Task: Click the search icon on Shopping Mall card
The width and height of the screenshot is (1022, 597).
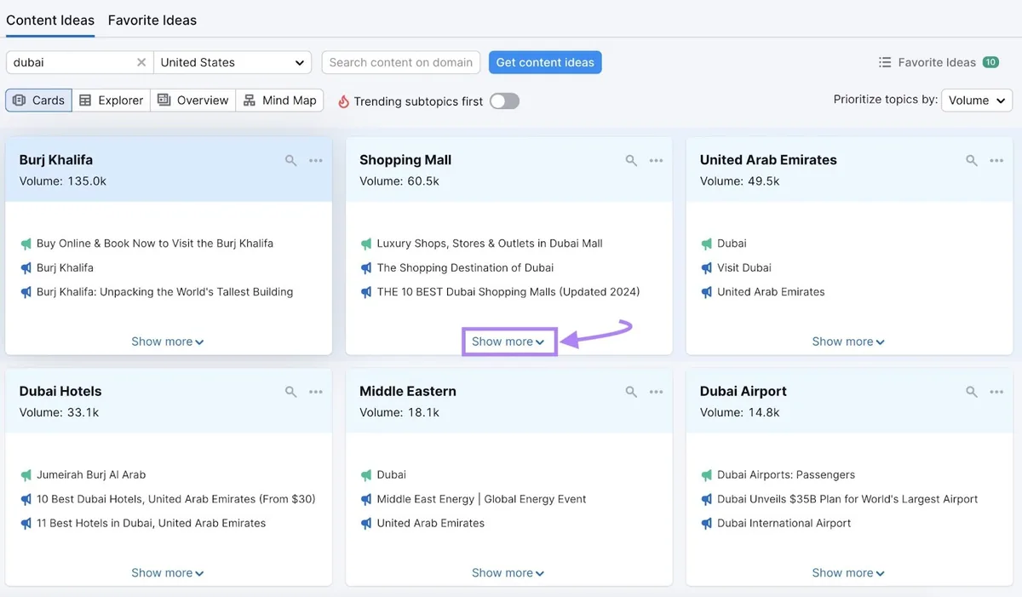Action: pyautogui.click(x=631, y=160)
